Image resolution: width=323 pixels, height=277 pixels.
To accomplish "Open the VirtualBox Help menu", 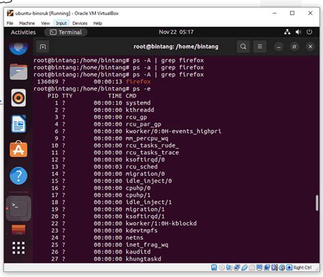I will click(x=97, y=23).
